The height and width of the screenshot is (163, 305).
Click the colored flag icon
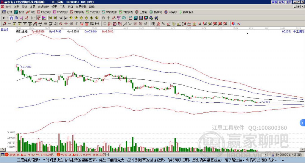pos(44,18)
